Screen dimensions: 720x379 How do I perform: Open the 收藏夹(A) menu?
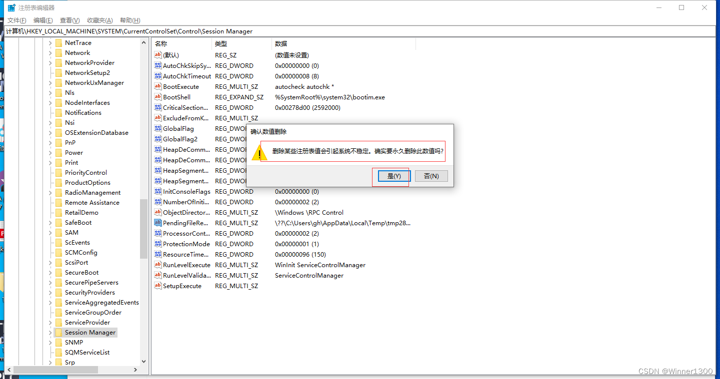point(99,20)
